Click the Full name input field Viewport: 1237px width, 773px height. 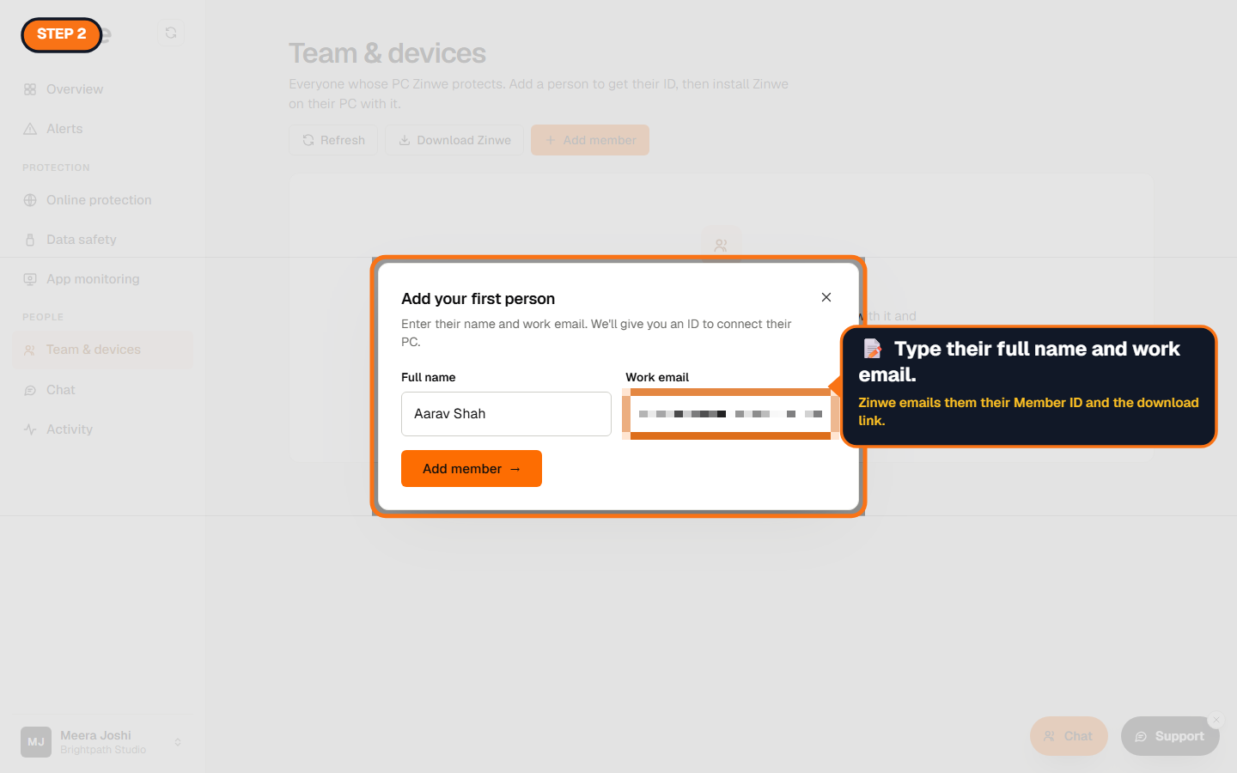[506, 414]
